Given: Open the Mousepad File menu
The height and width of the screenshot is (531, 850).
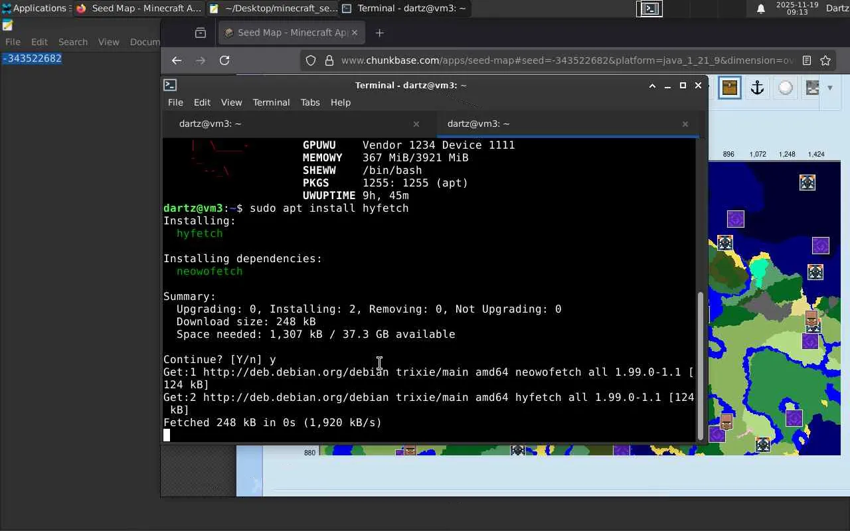Looking at the screenshot, I should (13, 42).
